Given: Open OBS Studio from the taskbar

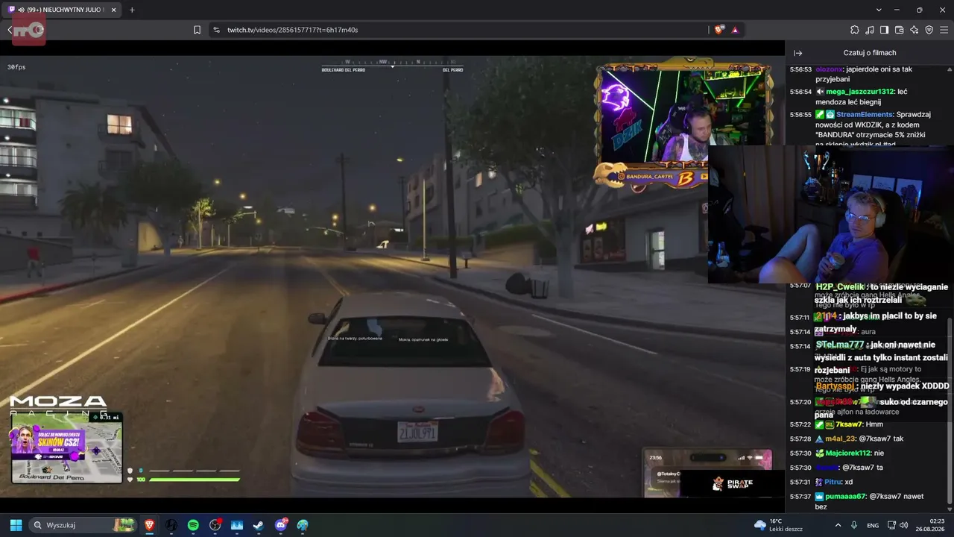Looking at the screenshot, I should [215, 525].
